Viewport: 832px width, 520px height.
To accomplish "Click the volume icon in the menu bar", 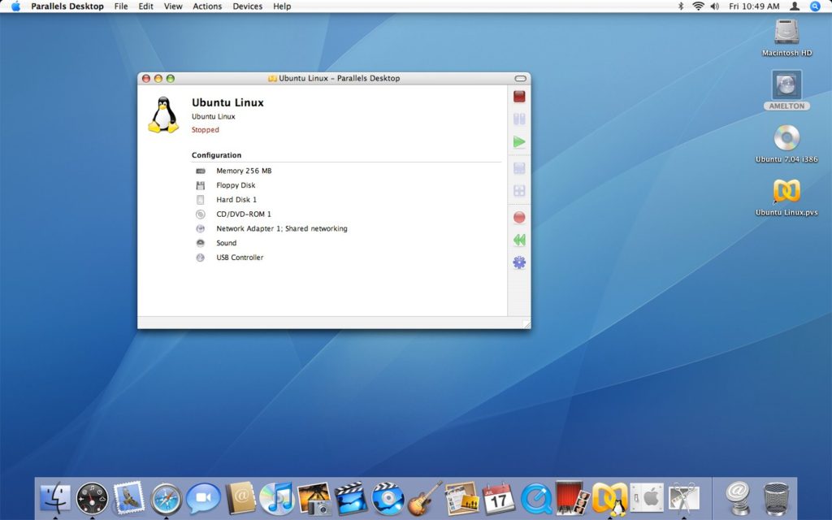I will pos(715,6).
